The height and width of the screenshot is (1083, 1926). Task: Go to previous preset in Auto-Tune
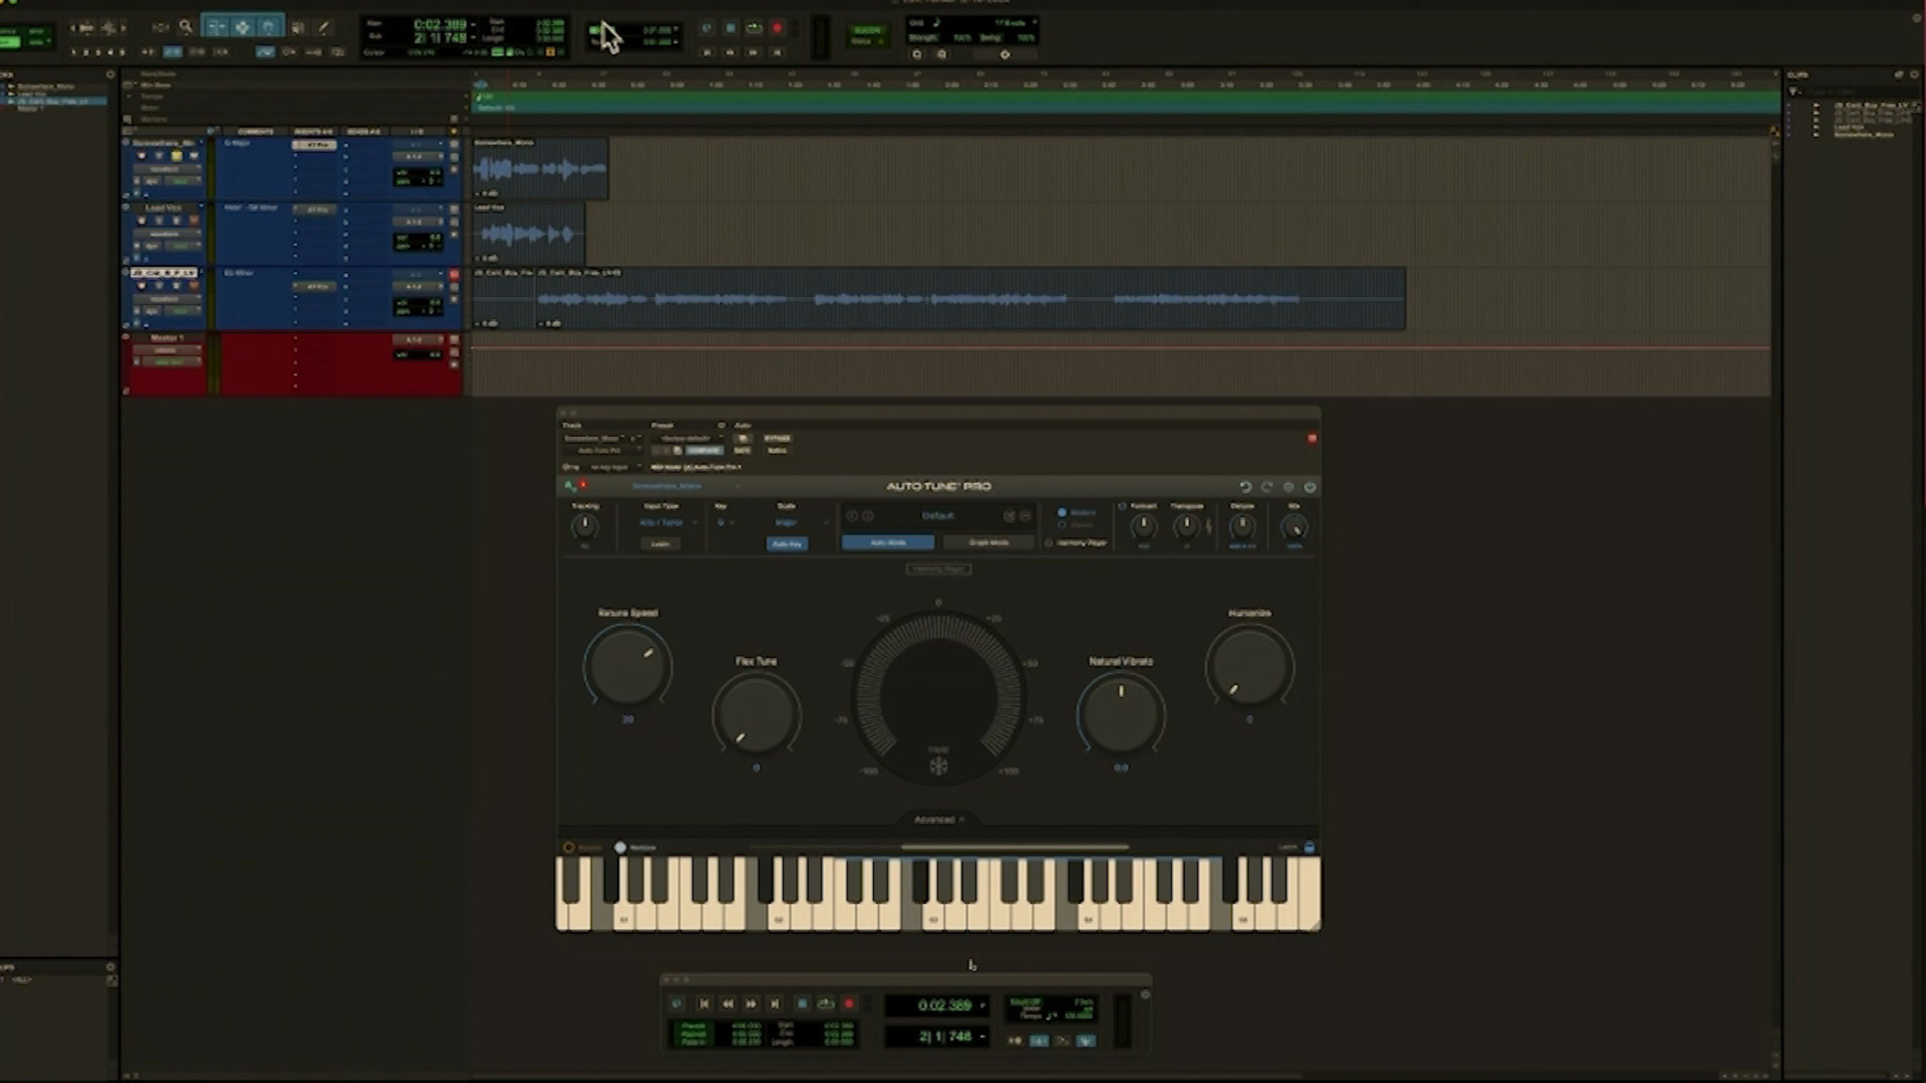(x=852, y=516)
